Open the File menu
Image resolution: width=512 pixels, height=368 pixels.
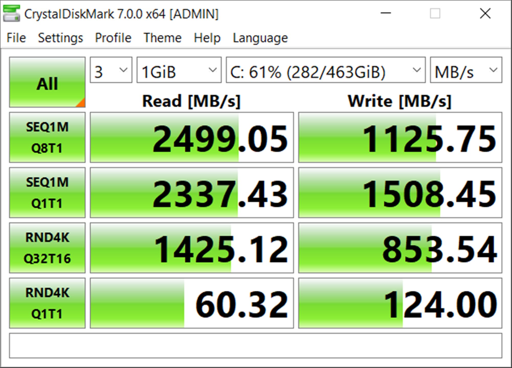click(16, 38)
